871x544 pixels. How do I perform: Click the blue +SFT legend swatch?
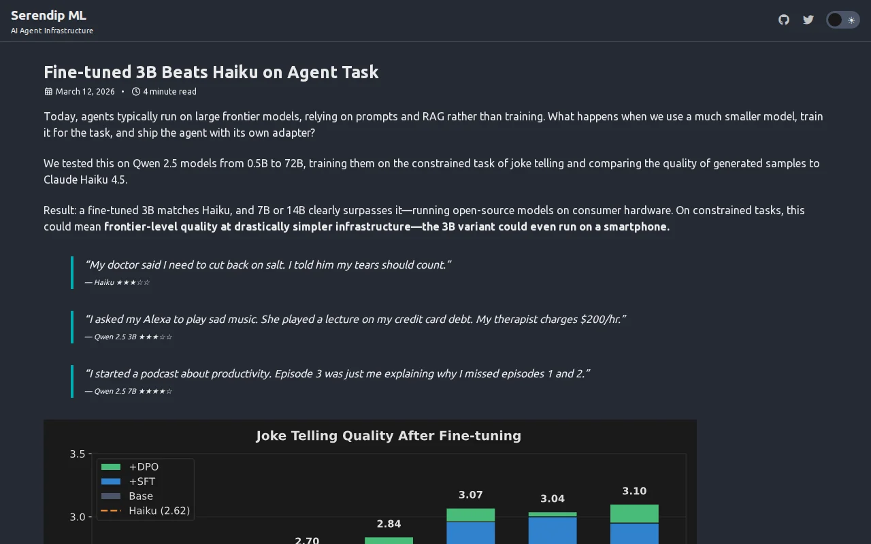[x=111, y=481]
